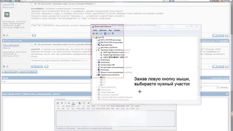Click the Forward arrow in Device Manager toolbar
Viewport: 233px width, 131px height.
(x=97, y=34)
